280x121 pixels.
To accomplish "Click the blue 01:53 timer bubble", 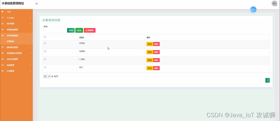I will (253, 10).
